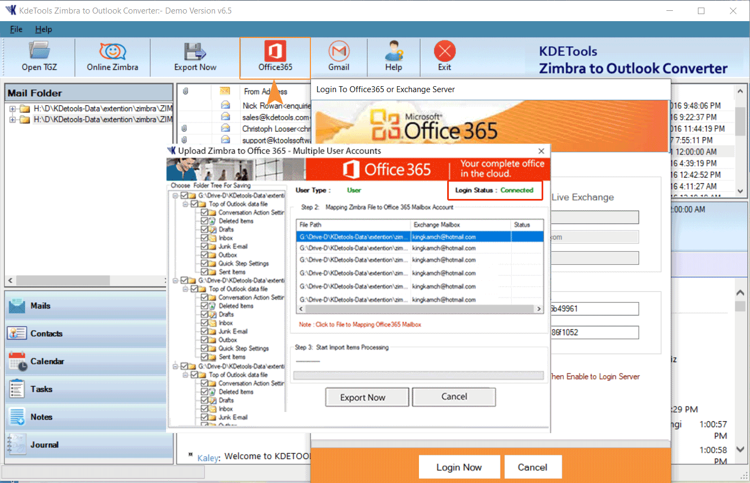Click the Help toolbar icon
Screen dimensions: 750x483
(393, 51)
